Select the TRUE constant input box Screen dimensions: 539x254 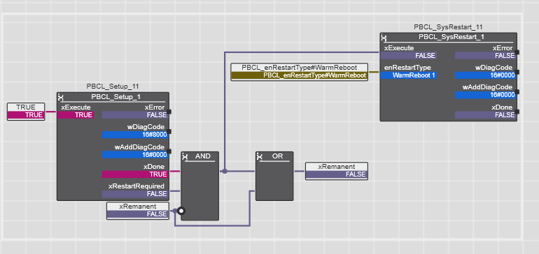click(26, 112)
